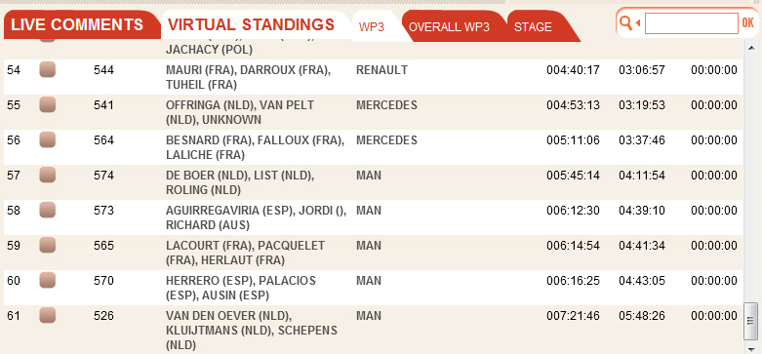
Task: Click the DE BOER, LIST, ROLING crew row
Action: click(374, 182)
